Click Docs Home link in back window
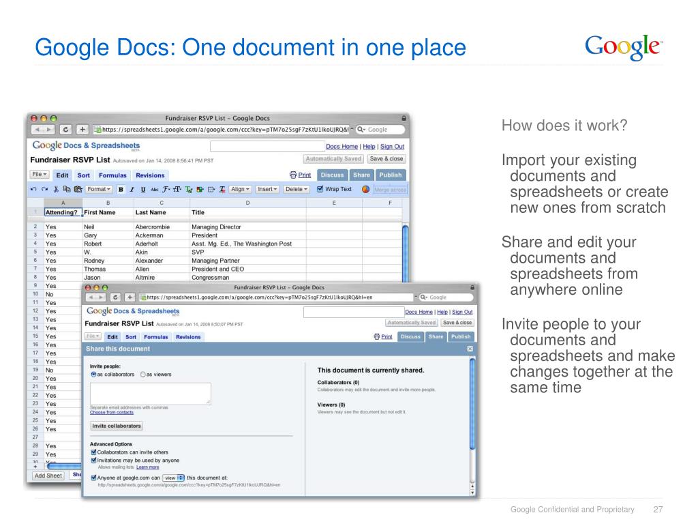This screenshot has width=698, height=524. tap(342, 147)
